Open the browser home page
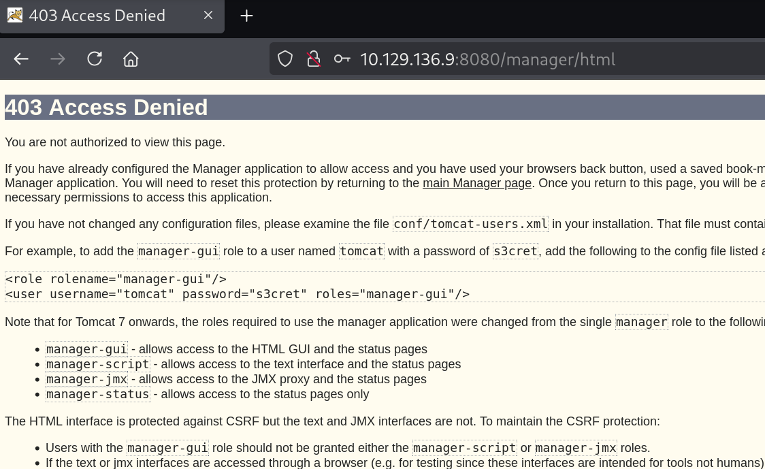Image resolution: width=765 pixels, height=469 pixels. [x=131, y=59]
